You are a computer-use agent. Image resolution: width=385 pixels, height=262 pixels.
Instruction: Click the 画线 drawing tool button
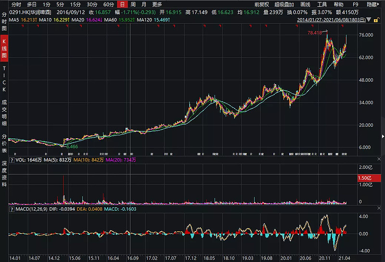point(305,4)
